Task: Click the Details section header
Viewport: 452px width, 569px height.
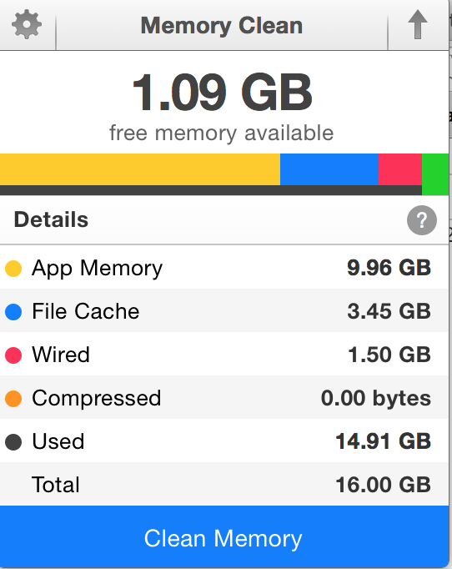Action: click(224, 220)
